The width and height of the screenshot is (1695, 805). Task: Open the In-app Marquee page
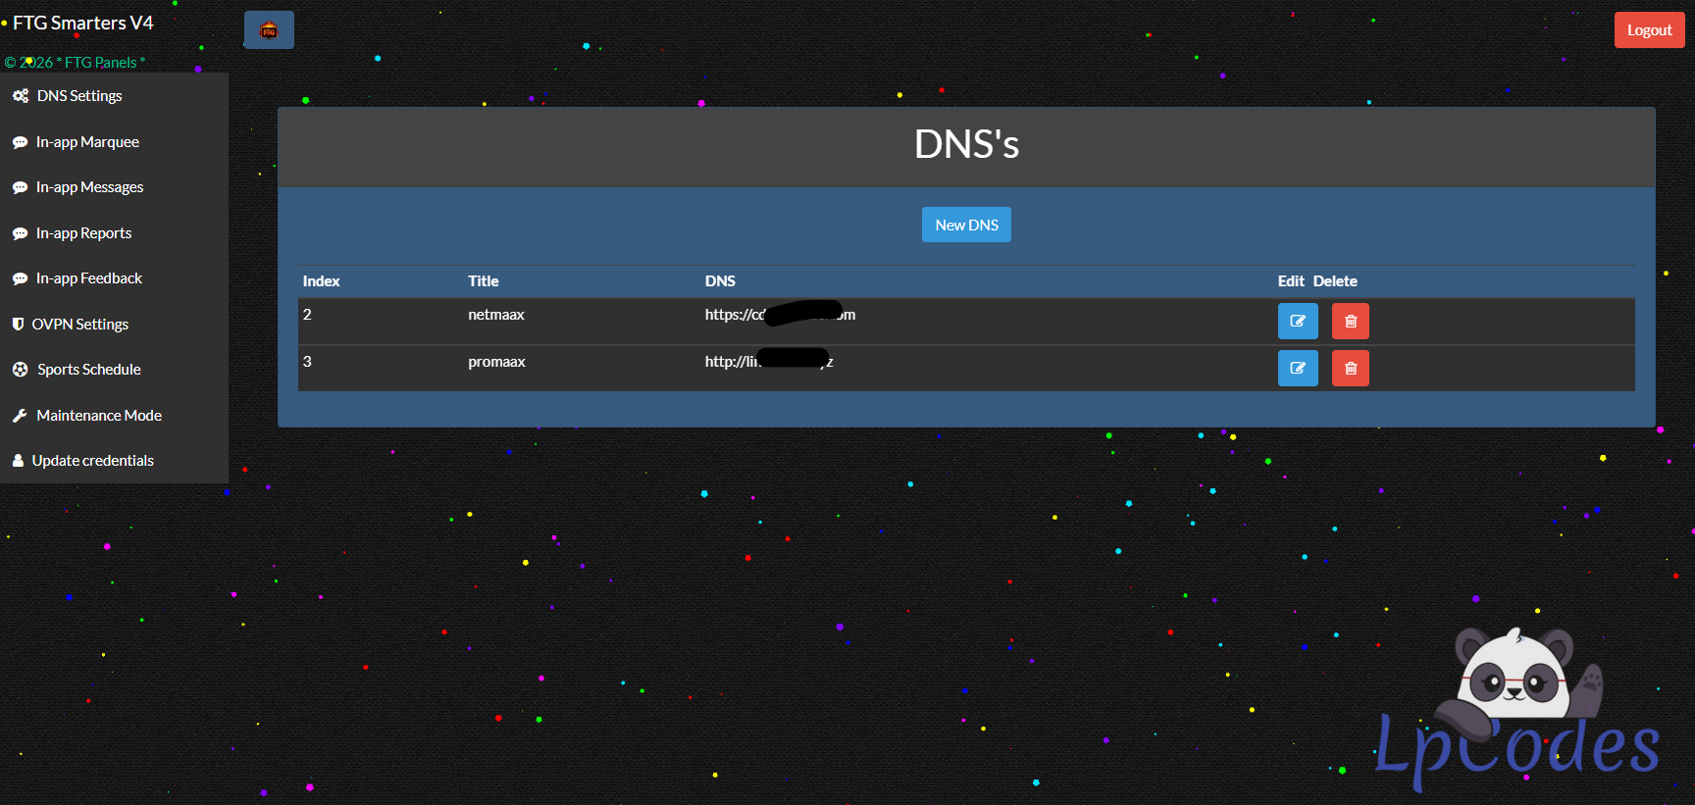[x=87, y=142]
